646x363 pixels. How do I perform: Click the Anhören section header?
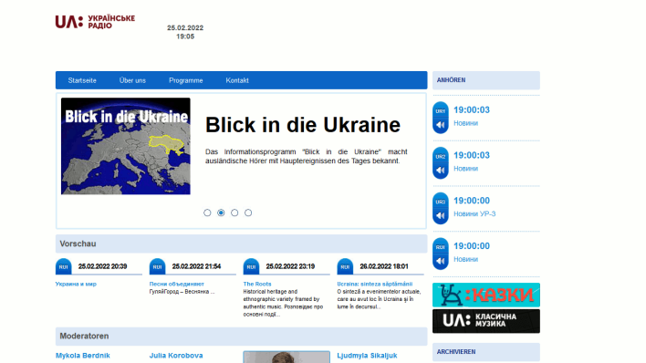(x=486, y=80)
